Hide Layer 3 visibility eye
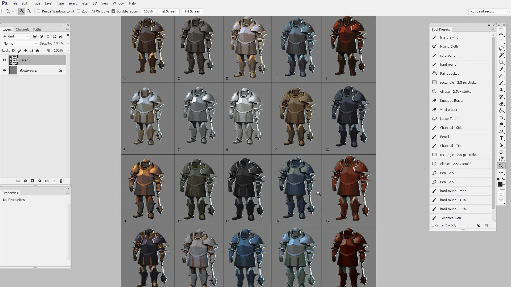The image size is (511, 287). pyautogui.click(x=4, y=60)
